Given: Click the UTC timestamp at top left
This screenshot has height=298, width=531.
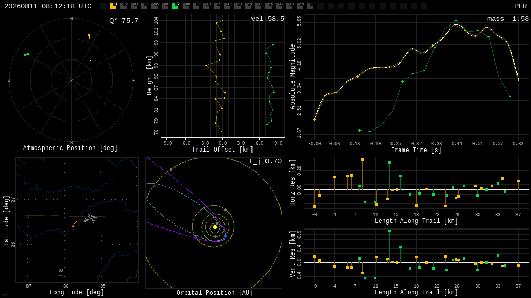Looking at the screenshot, I should pyautogui.click(x=48, y=6).
